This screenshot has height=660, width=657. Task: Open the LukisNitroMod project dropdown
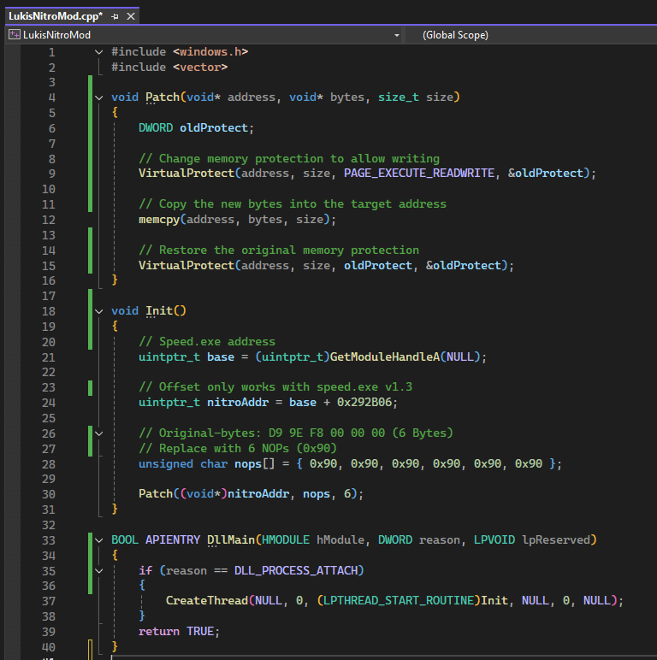tap(396, 35)
